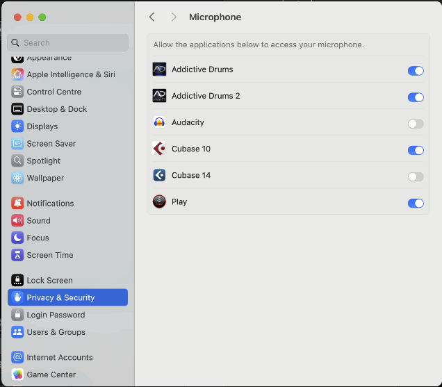Click the Play app round icon

point(159,201)
